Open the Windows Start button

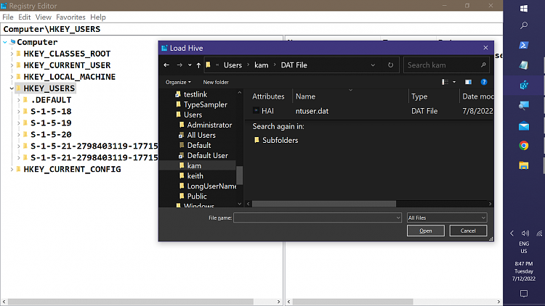pyautogui.click(x=524, y=9)
